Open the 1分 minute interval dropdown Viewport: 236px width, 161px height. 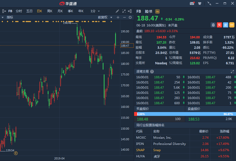[x=95, y=11]
